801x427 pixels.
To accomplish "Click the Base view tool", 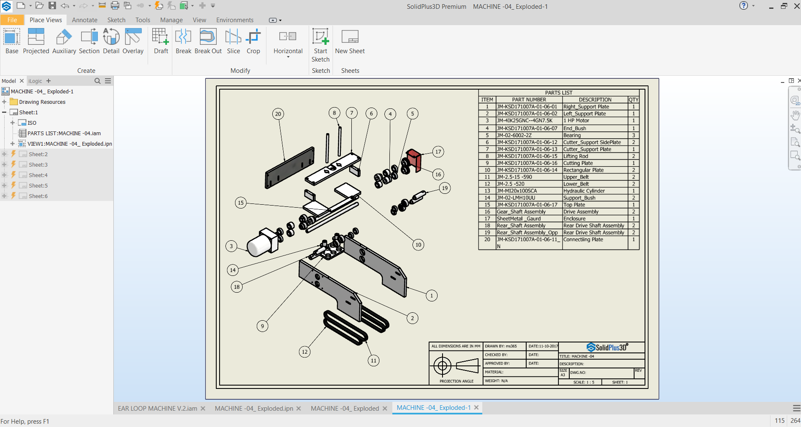I will tap(12, 41).
